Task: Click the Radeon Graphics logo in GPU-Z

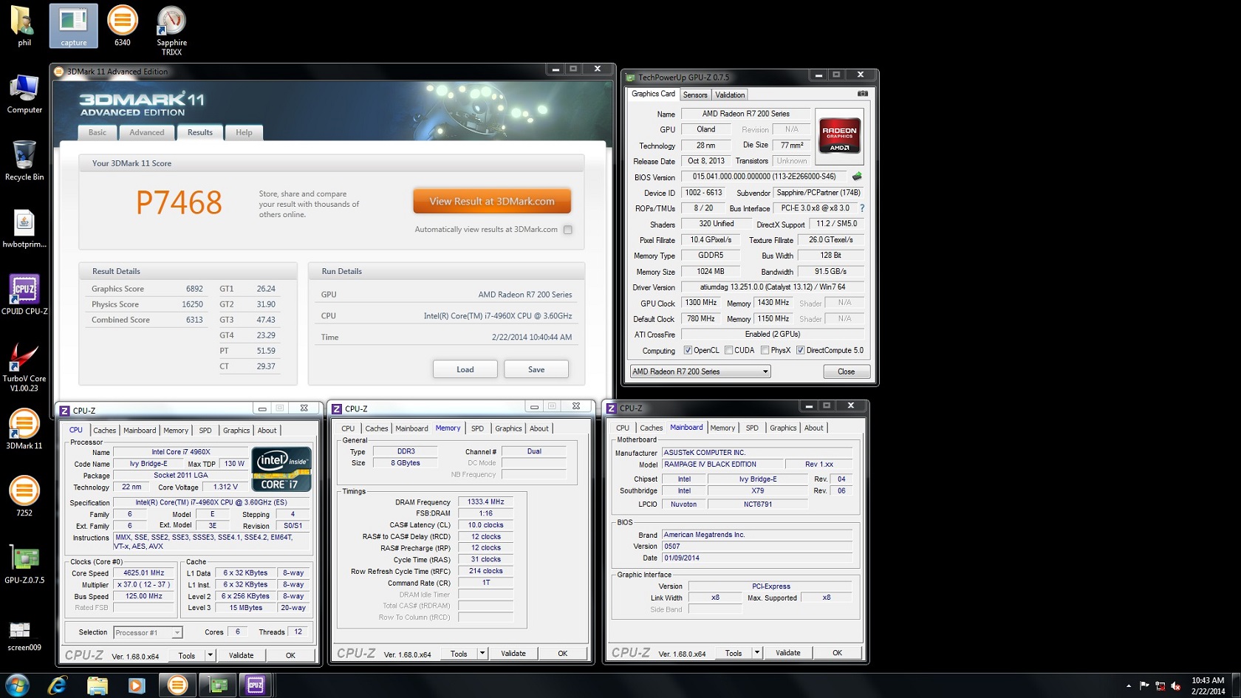Action: [x=840, y=136]
